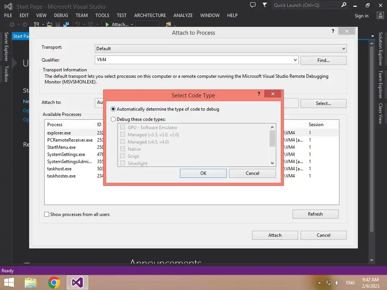Click the Redo toolbar icon
This screenshot has width=387, height=290.
coord(91,25)
